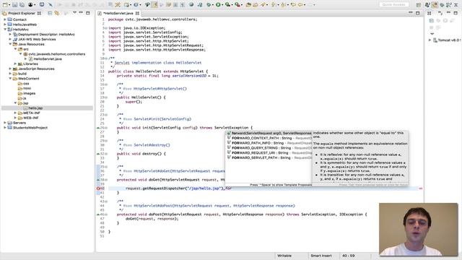Select the Deployment Descriptor: HelloMvc node
Viewport: 462px width, 260px height.
coord(46,35)
